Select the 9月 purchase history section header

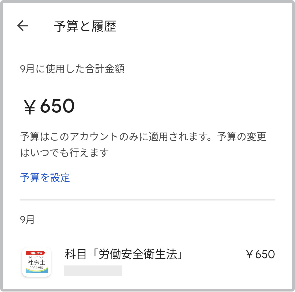coord(27,220)
